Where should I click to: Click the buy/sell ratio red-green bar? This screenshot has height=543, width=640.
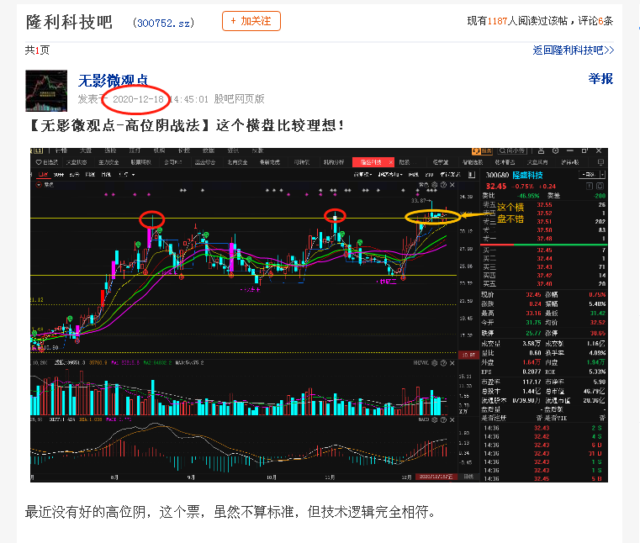544,245
